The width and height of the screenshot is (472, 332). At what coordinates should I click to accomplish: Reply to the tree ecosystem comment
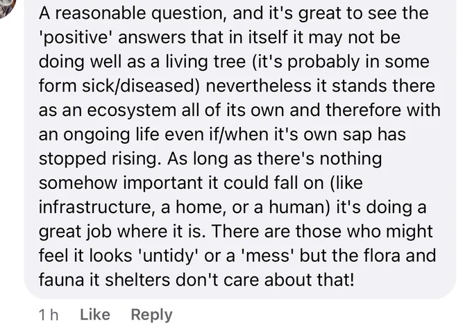[152, 315]
